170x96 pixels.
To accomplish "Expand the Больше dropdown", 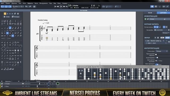I will (166, 33).
